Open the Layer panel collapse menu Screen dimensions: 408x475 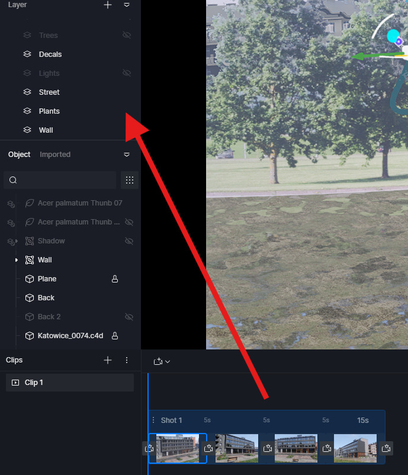coord(126,5)
